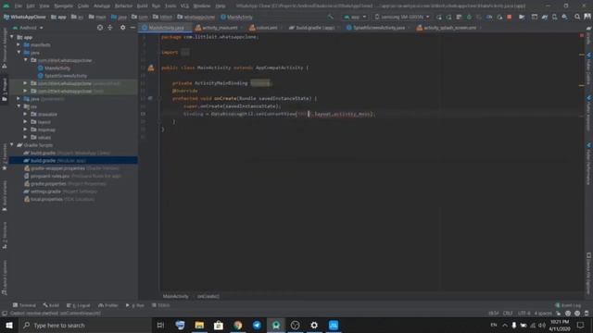Viewport: 593px width, 333px height.
Task: Click the Collapse All icon in Project panel
Action: pyautogui.click(x=110, y=28)
